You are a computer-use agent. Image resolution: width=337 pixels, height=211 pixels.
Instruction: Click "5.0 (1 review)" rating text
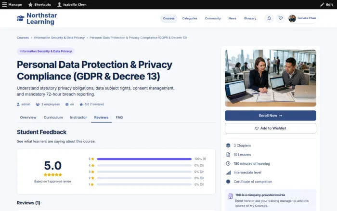pos(94,105)
